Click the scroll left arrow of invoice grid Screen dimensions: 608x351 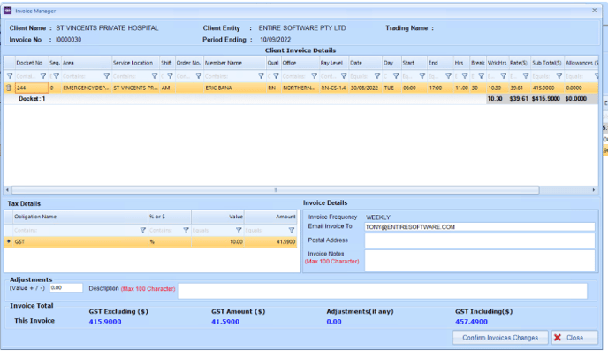click(7, 190)
